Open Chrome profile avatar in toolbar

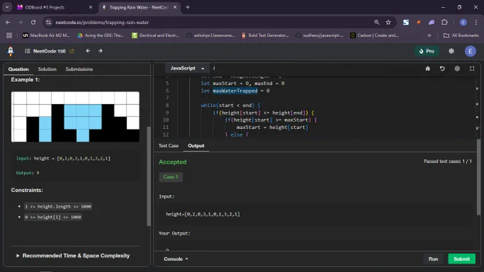[x=463, y=23]
